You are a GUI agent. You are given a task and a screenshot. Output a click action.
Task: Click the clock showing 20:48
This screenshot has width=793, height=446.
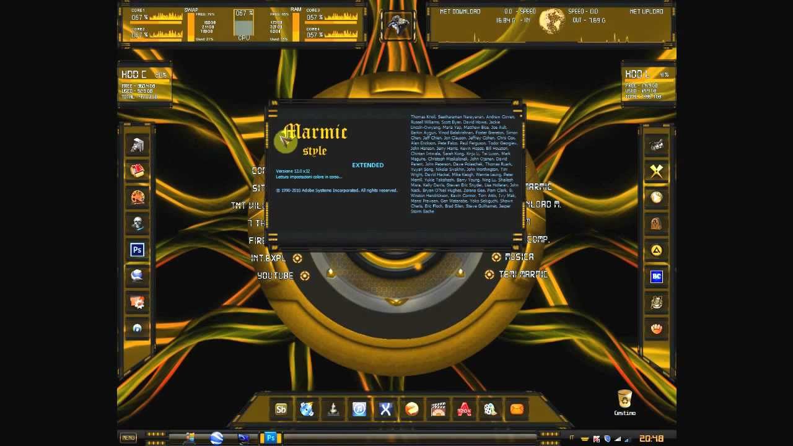651,439
